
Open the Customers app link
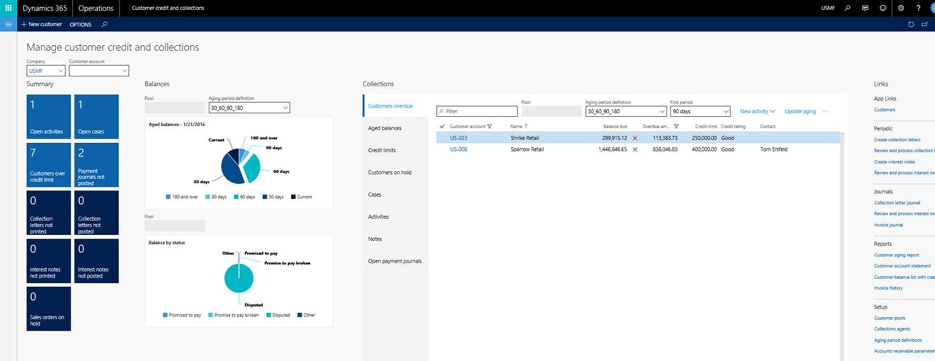coord(884,110)
